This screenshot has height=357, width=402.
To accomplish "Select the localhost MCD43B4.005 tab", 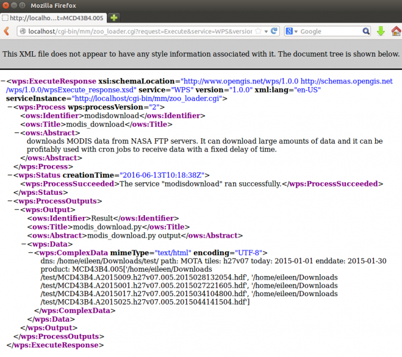I will [x=54, y=18].
